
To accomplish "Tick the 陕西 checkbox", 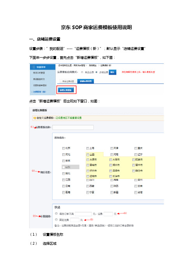I will 112,186.
